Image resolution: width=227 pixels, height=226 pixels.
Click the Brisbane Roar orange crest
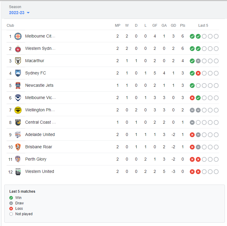(x=18, y=147)
